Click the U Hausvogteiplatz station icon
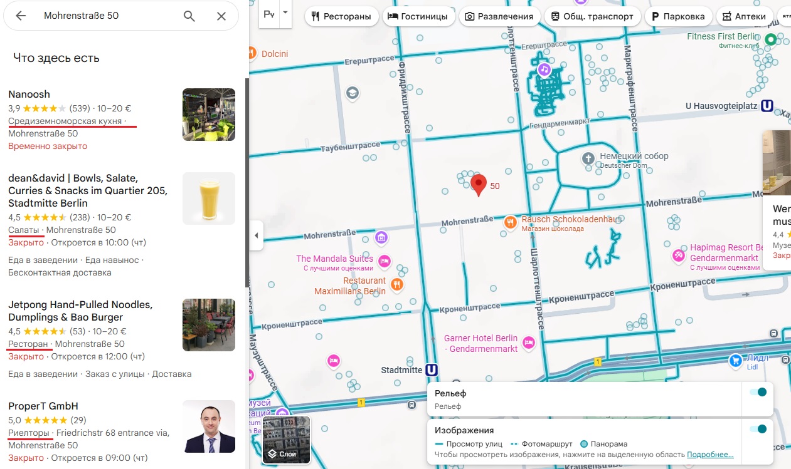The height and width of the screenshot is (469, 791). [x=767, y=106]
